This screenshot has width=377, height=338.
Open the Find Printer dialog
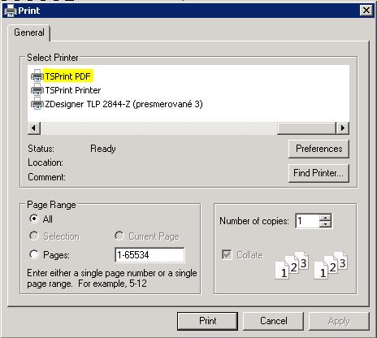click(x=318, y=173)
